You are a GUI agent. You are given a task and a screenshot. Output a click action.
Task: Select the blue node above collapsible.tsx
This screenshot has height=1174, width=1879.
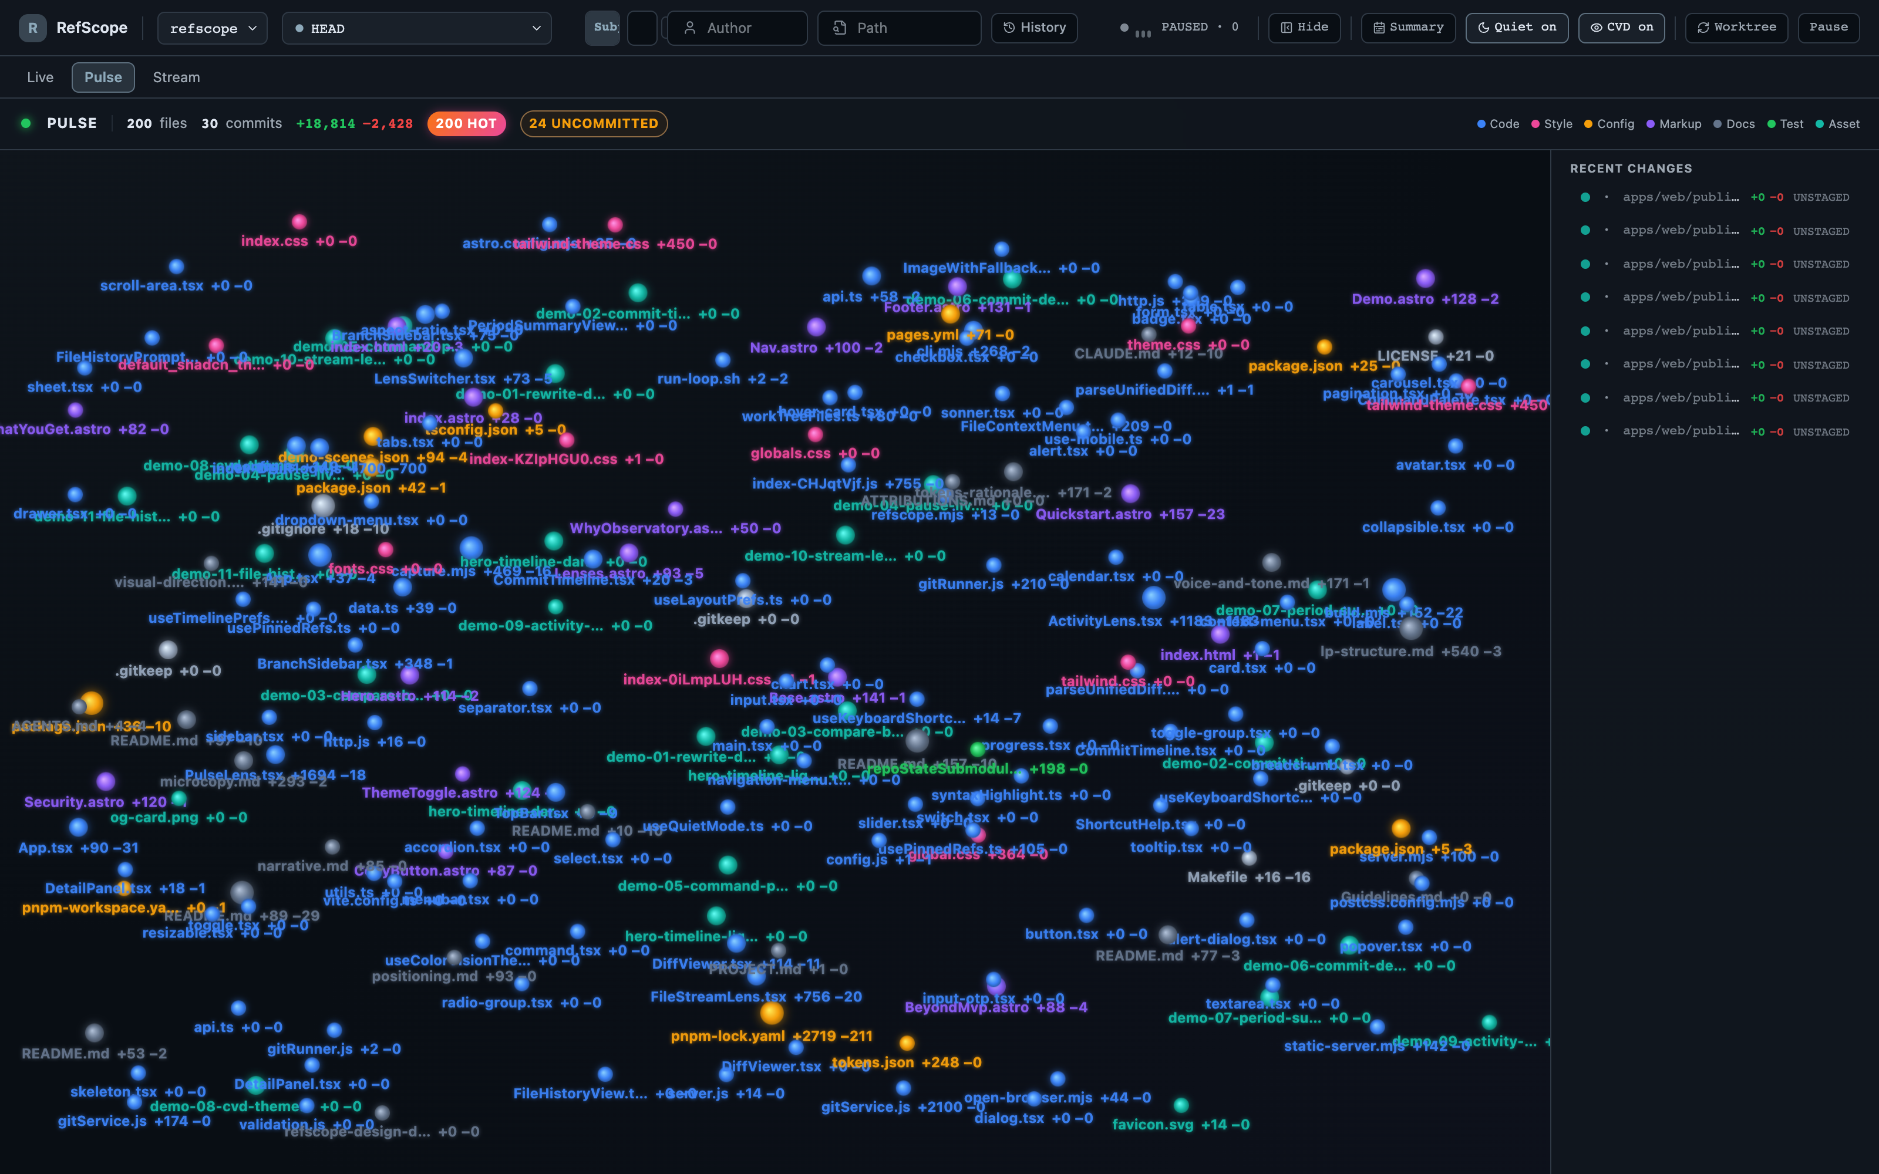tap(1438, 508)
